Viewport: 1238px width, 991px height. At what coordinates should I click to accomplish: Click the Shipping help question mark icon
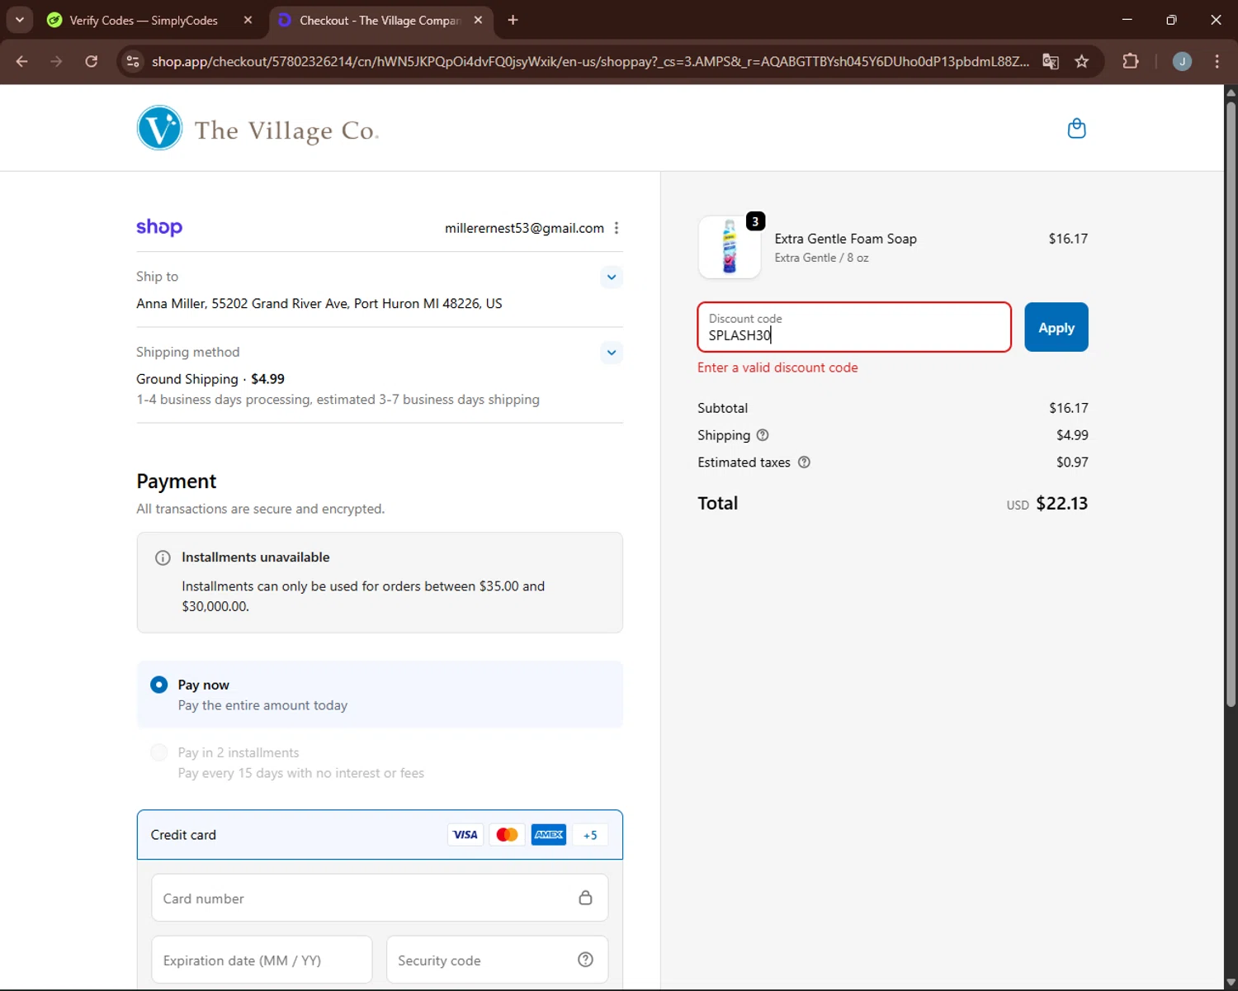[763, 435]
